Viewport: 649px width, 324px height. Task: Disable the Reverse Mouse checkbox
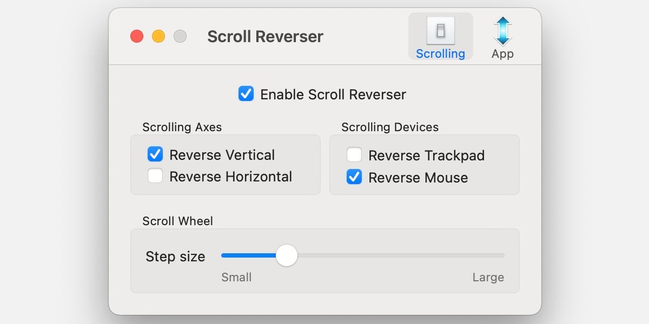[354, 177]
